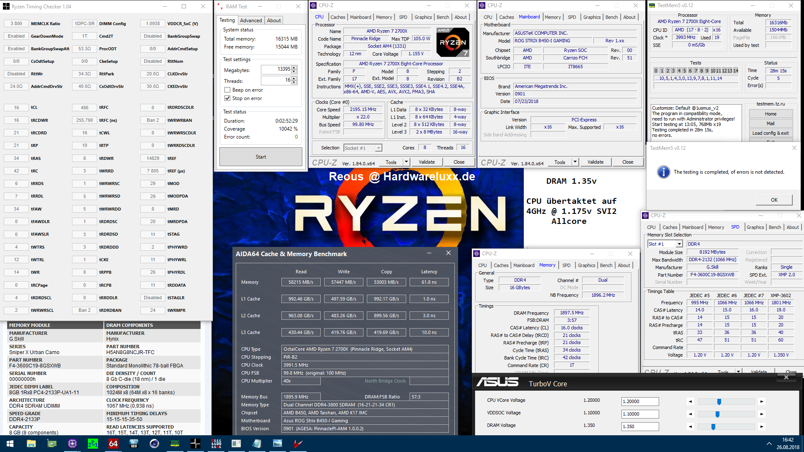The height and width of the screenshot is (452, 804).
Task: Switch to the Advanced tab in RAM Test
Action: tap(250, 21)
